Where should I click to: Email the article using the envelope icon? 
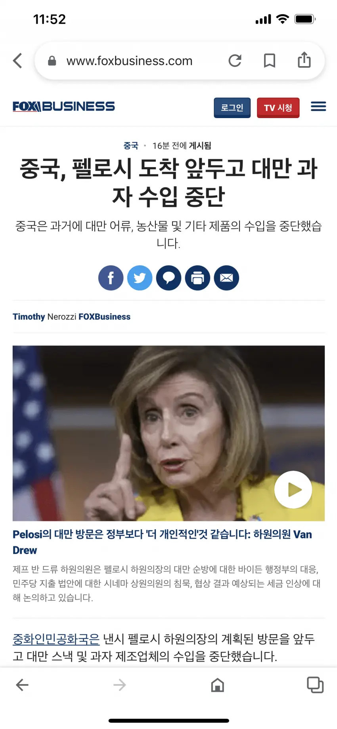coord(226,278)
